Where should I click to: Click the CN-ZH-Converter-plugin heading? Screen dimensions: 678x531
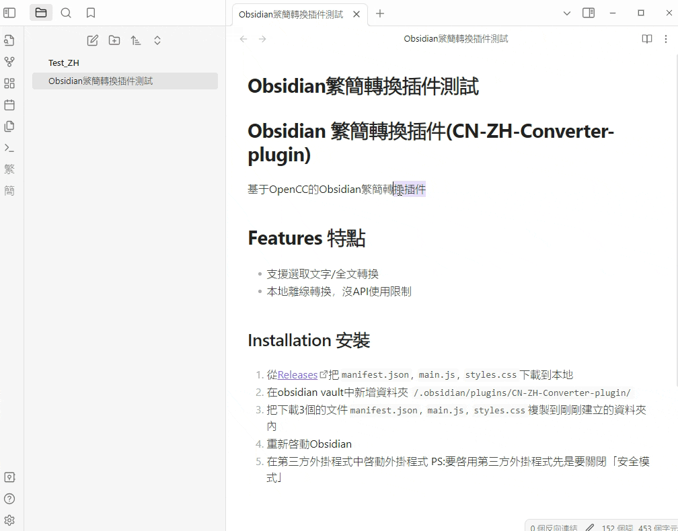tap(430, 142)
